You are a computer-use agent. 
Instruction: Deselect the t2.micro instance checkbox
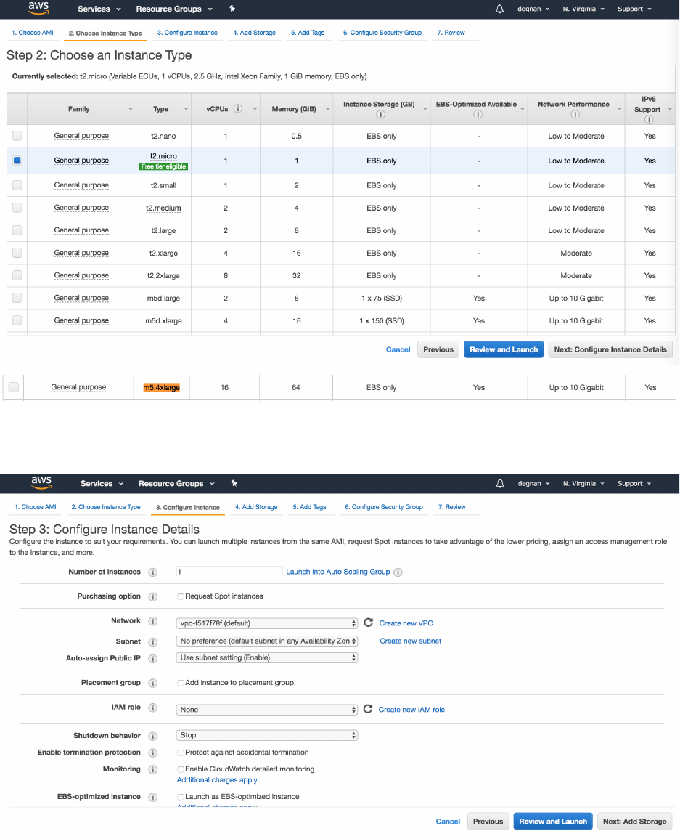click(17, 161)
